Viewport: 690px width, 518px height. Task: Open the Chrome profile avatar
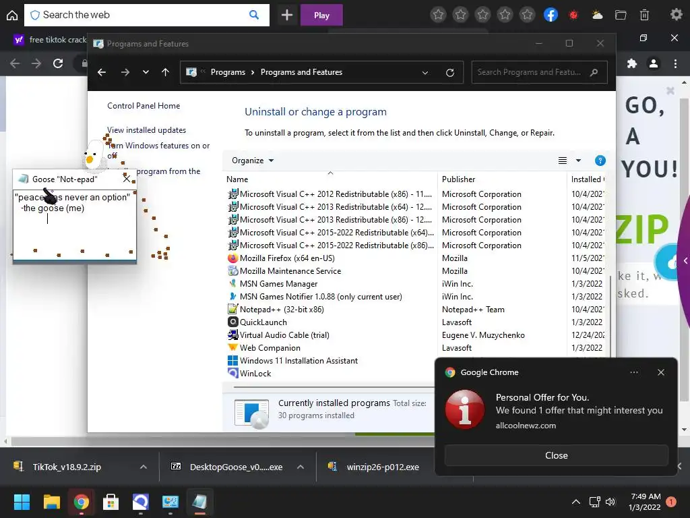(x=654, y=63)
